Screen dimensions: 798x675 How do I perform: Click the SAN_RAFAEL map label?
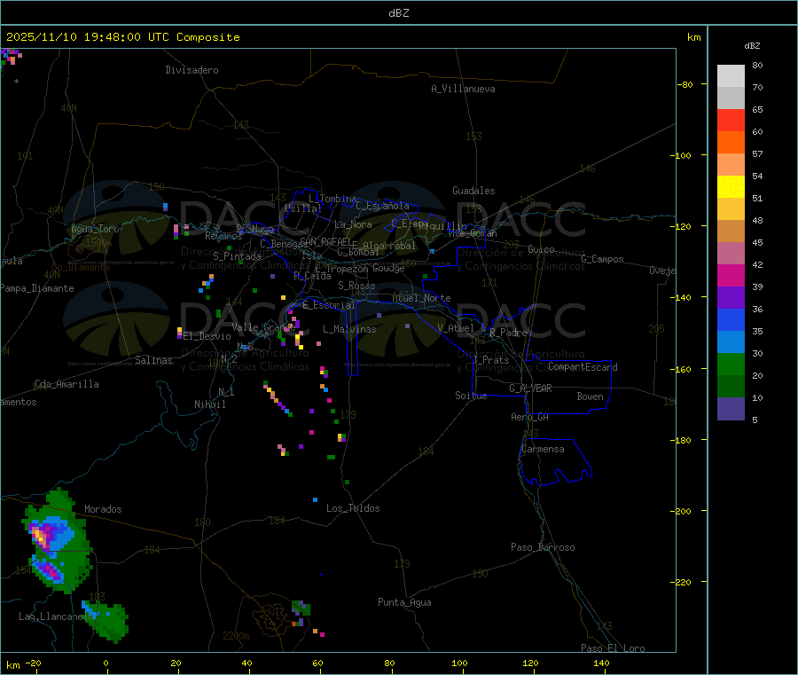click(325, 241)
